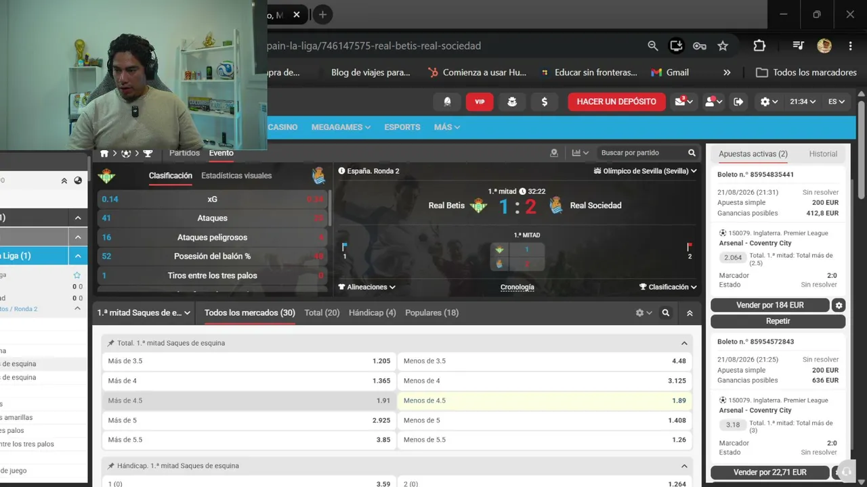
Task: Click the Vender por 22,71 EUR button
Action: 770,472
